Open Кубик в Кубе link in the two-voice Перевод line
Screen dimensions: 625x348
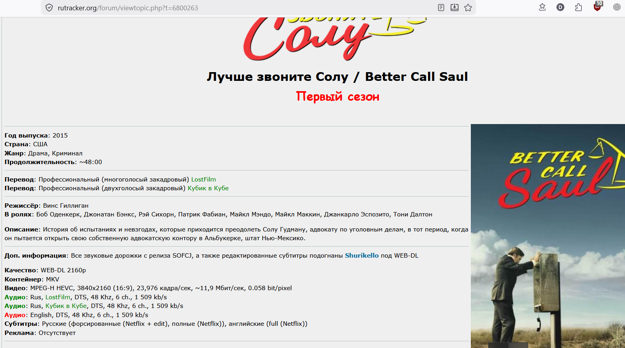(208, 188)
